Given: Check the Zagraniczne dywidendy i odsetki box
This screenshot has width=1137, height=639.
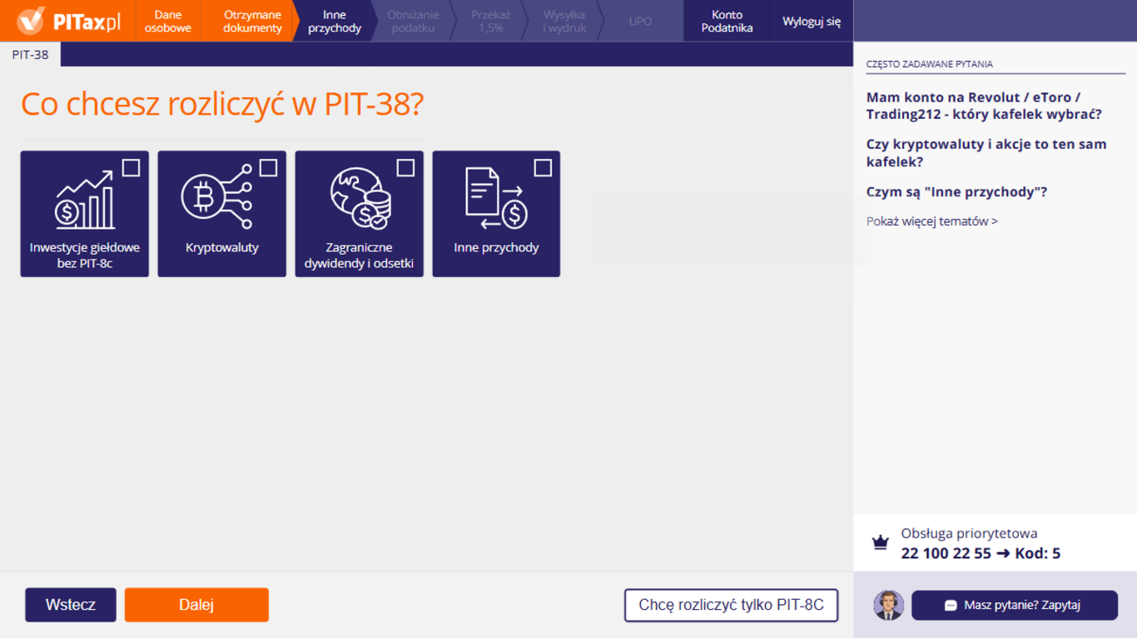Looking at the screenshot, I should pyautogui.click(x=405, y=168).
